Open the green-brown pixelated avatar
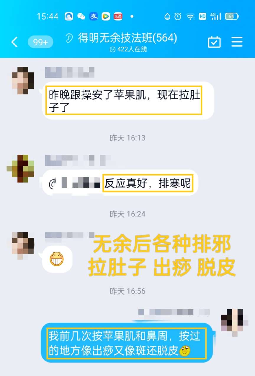Screen dimensions: 255x376 [20, 168]
